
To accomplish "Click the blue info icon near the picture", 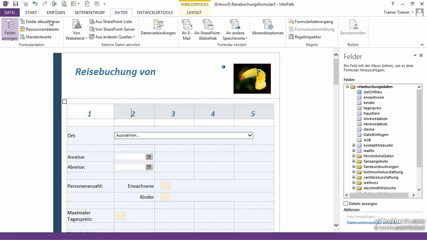I will coord(224,67).
